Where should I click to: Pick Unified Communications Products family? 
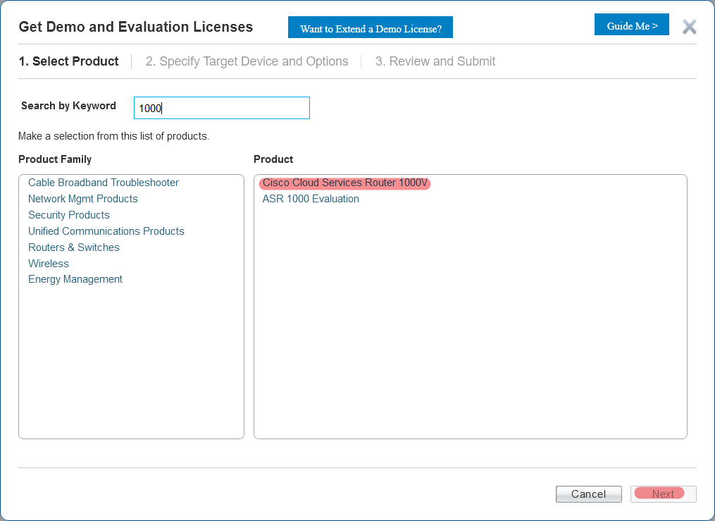click(106, 231)
